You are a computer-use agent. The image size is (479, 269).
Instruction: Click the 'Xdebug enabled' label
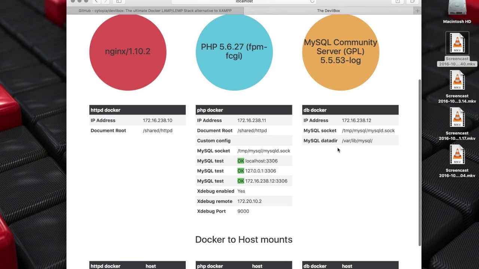pos(216,191)
